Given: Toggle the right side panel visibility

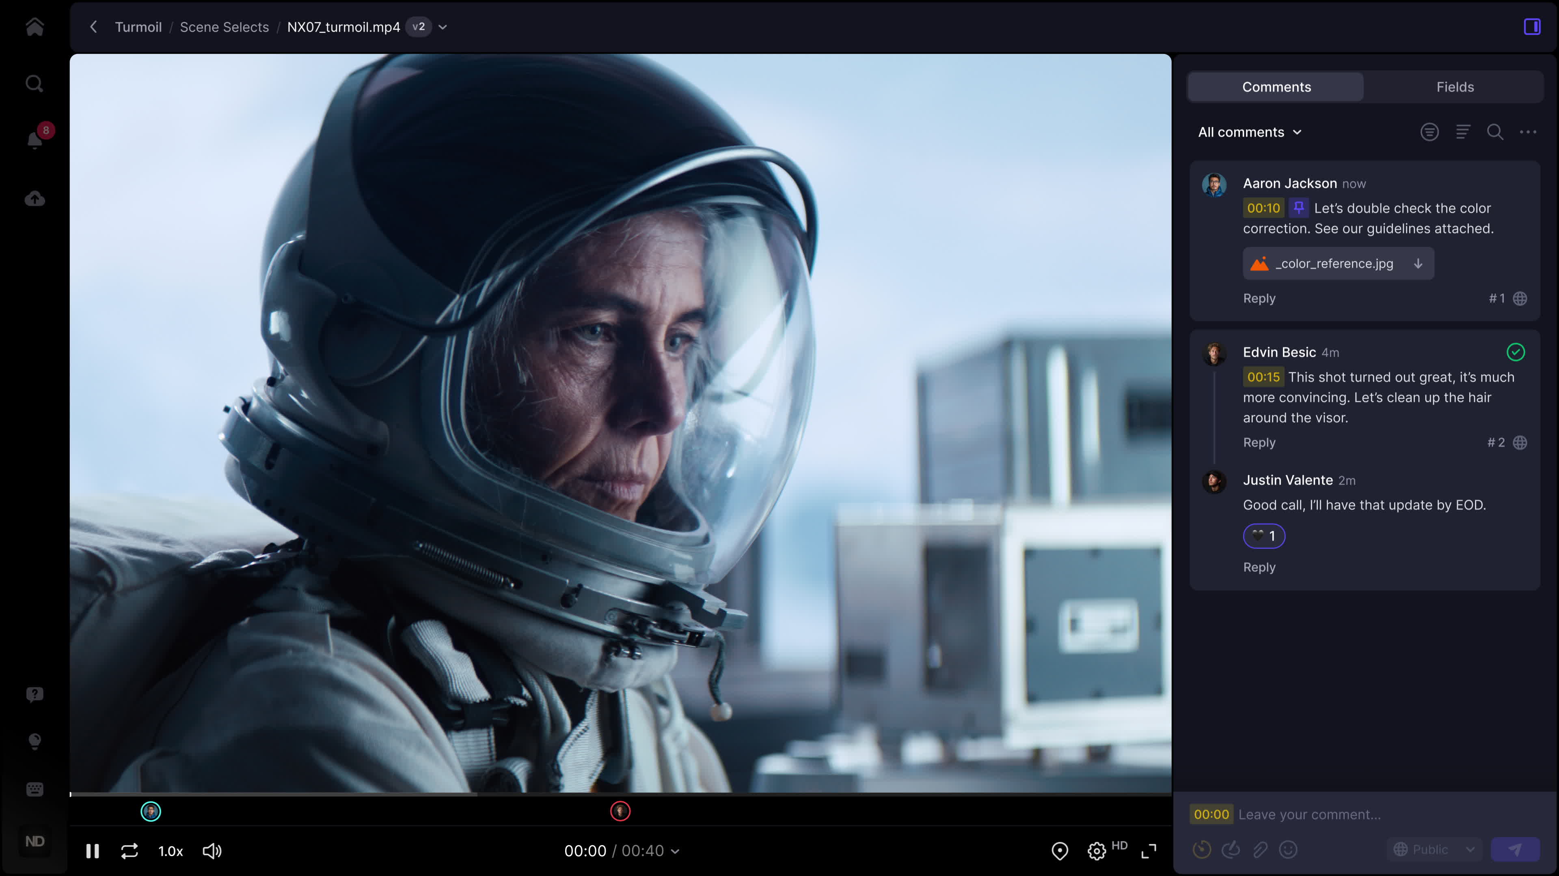Looking at the screenshot, I should (x=1532, y=27).
